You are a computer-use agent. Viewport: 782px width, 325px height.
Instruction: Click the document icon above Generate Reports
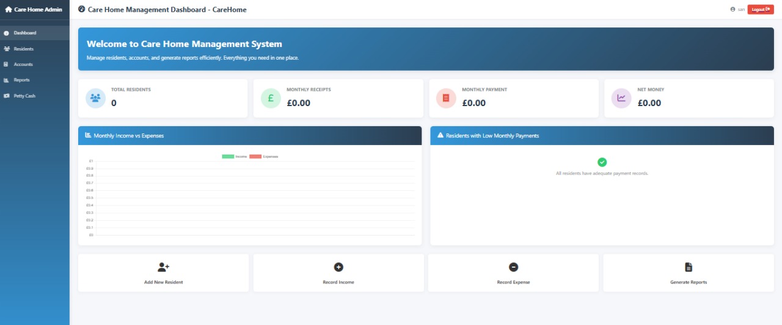pyautogui.click(x=689, y=267)
